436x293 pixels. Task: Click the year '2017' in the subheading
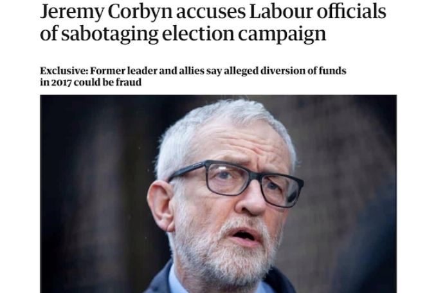61,82
